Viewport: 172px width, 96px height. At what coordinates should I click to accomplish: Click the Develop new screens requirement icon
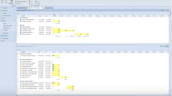point(21,21)
